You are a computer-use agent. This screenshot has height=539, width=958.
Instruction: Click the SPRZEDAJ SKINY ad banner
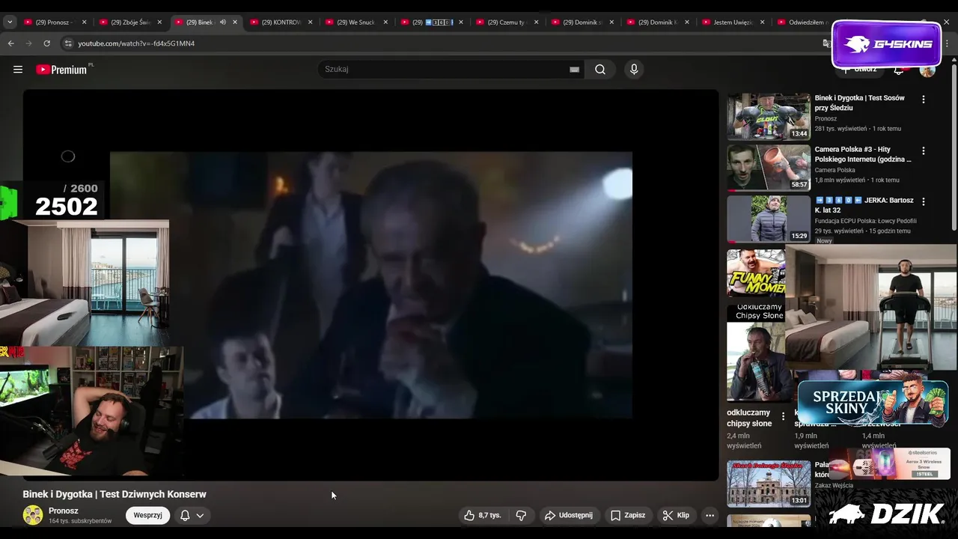click(x=873, y=401)
